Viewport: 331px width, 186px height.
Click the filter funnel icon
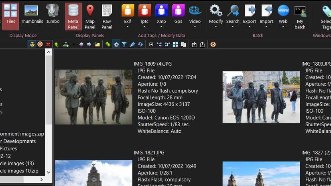(x=124, y=44)
